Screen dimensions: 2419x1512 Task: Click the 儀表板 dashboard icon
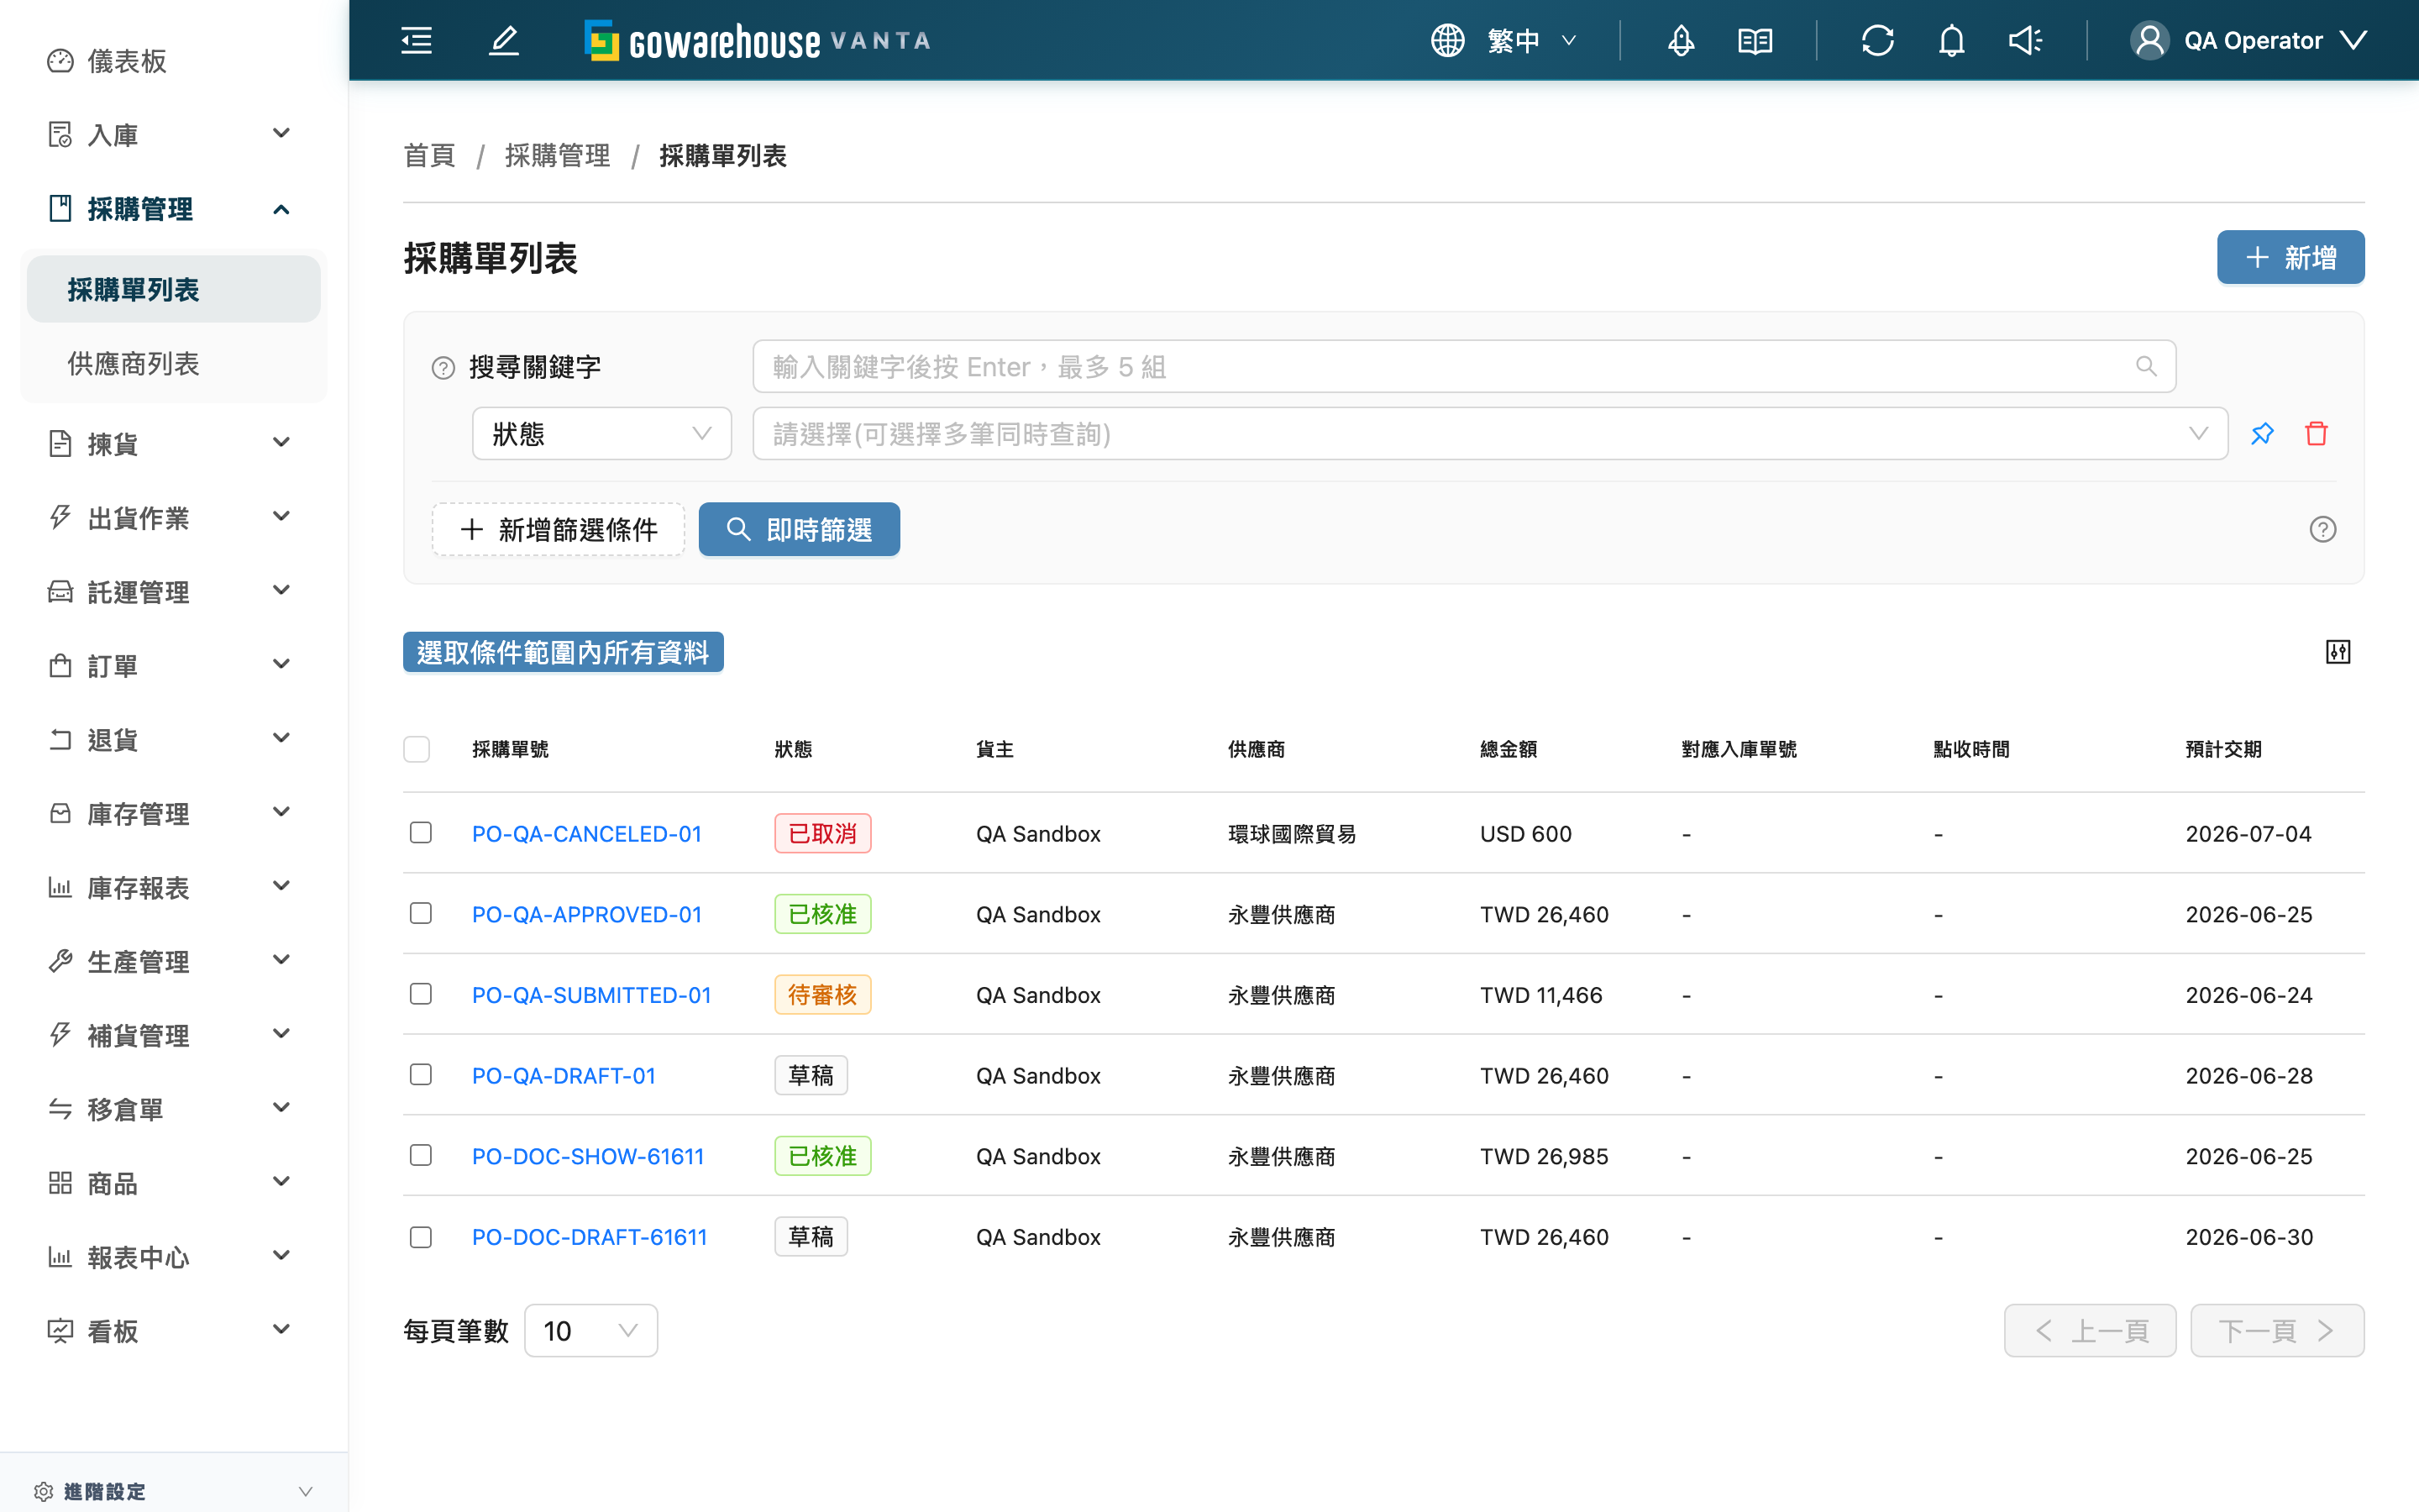(60, 61)
